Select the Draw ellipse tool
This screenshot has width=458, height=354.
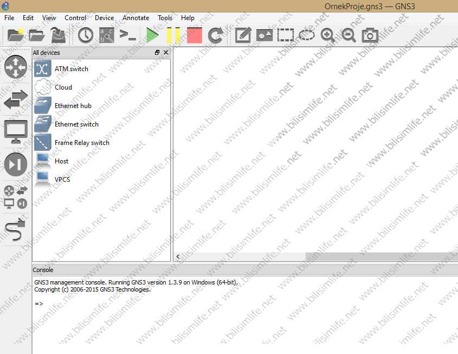point(306,36)
